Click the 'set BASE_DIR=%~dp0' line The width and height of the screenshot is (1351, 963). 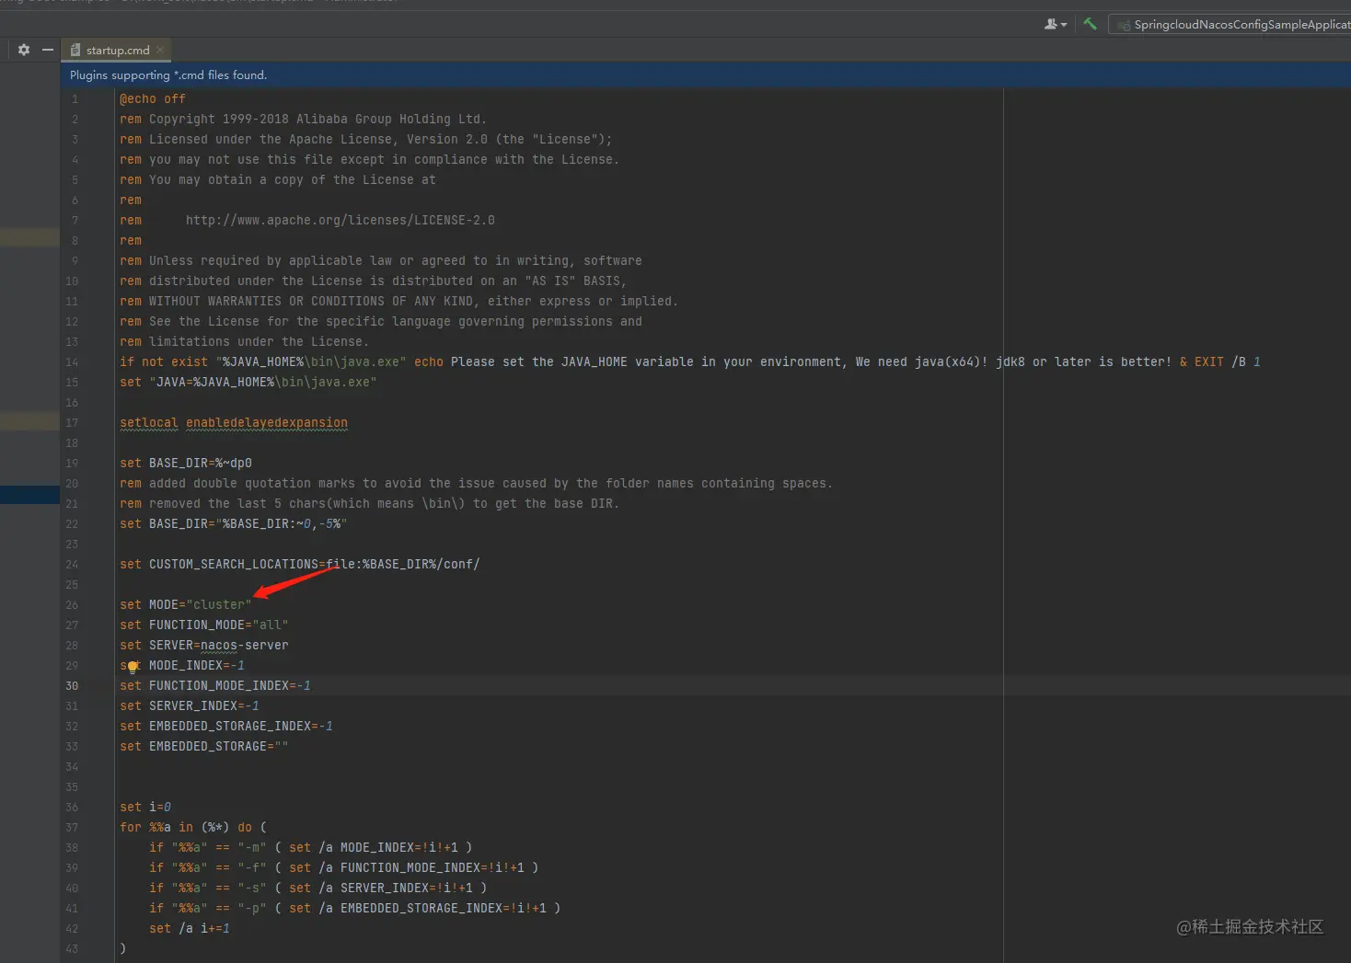tap(186, 464)
